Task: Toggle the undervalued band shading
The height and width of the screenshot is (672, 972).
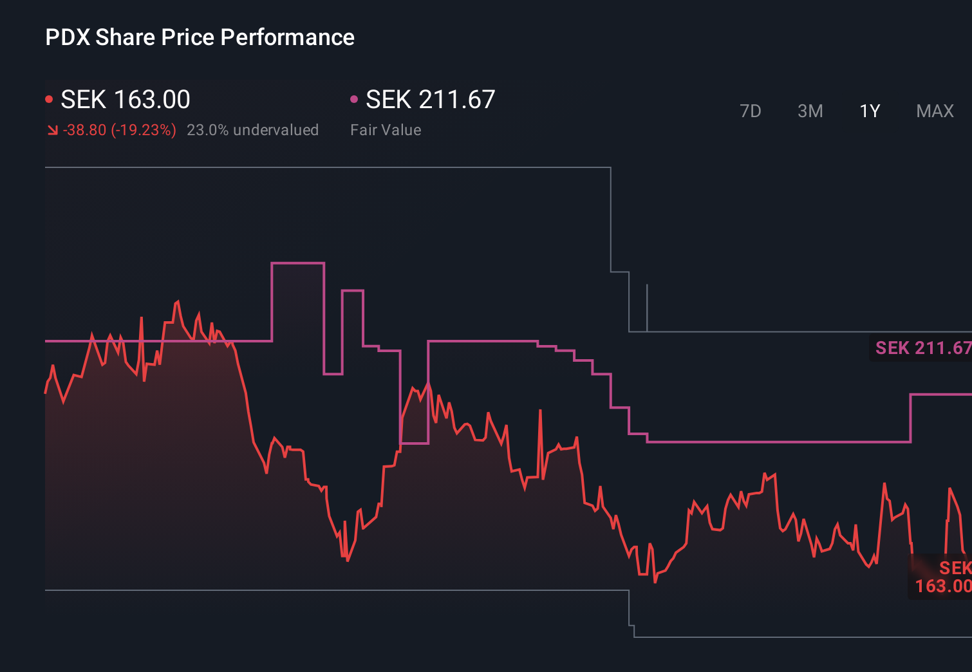Action: pyautogui.click(x=253, y=129)
